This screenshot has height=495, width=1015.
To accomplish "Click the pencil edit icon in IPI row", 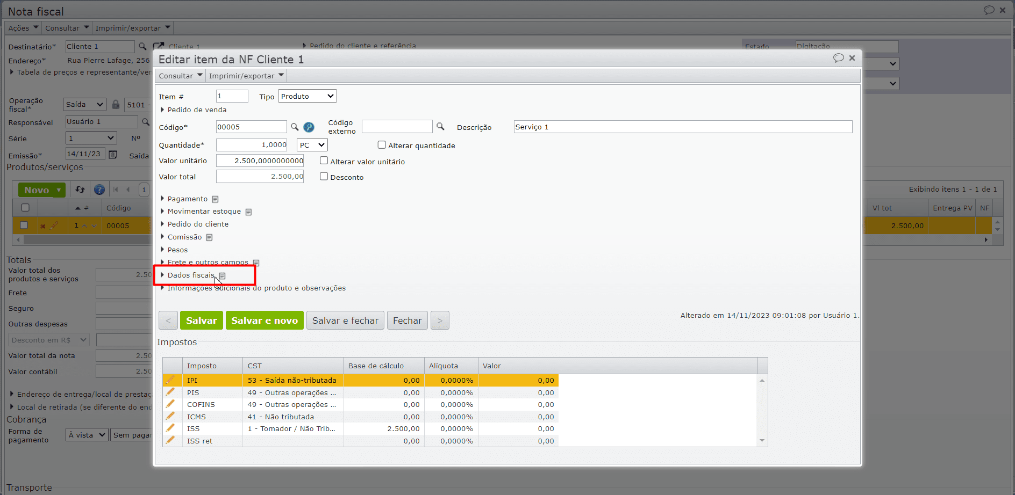I will pyautogui.click(x=170, y=380).
